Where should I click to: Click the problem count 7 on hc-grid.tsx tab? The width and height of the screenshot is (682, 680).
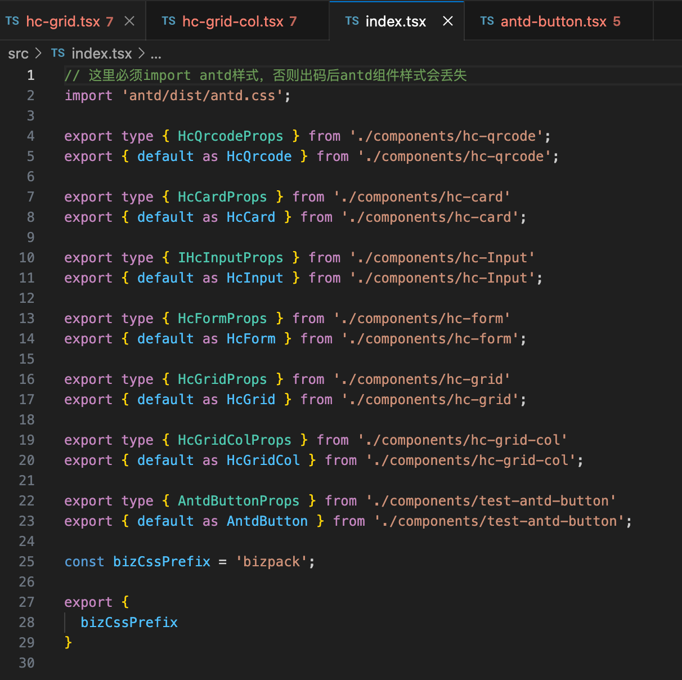coord(109,21)
